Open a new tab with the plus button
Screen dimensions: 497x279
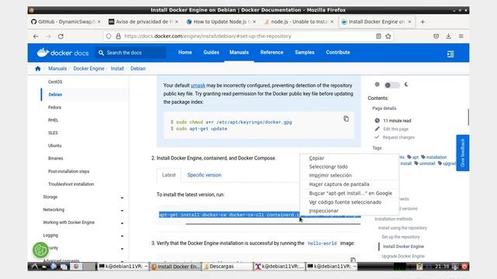pos(422,22)
